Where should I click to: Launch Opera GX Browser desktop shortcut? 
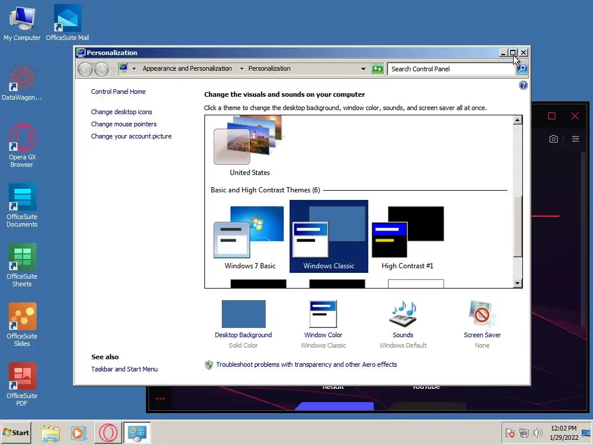point(22,145)
